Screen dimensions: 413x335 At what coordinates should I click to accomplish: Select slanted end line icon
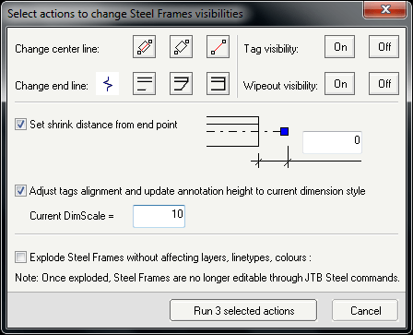182,84
